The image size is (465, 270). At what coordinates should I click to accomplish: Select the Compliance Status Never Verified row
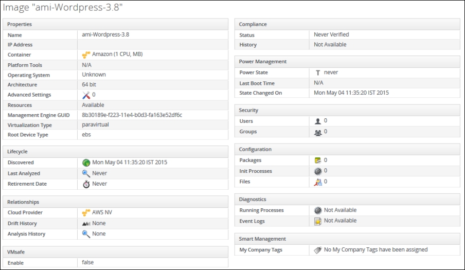pyautogui.click(x=347, y=34)
